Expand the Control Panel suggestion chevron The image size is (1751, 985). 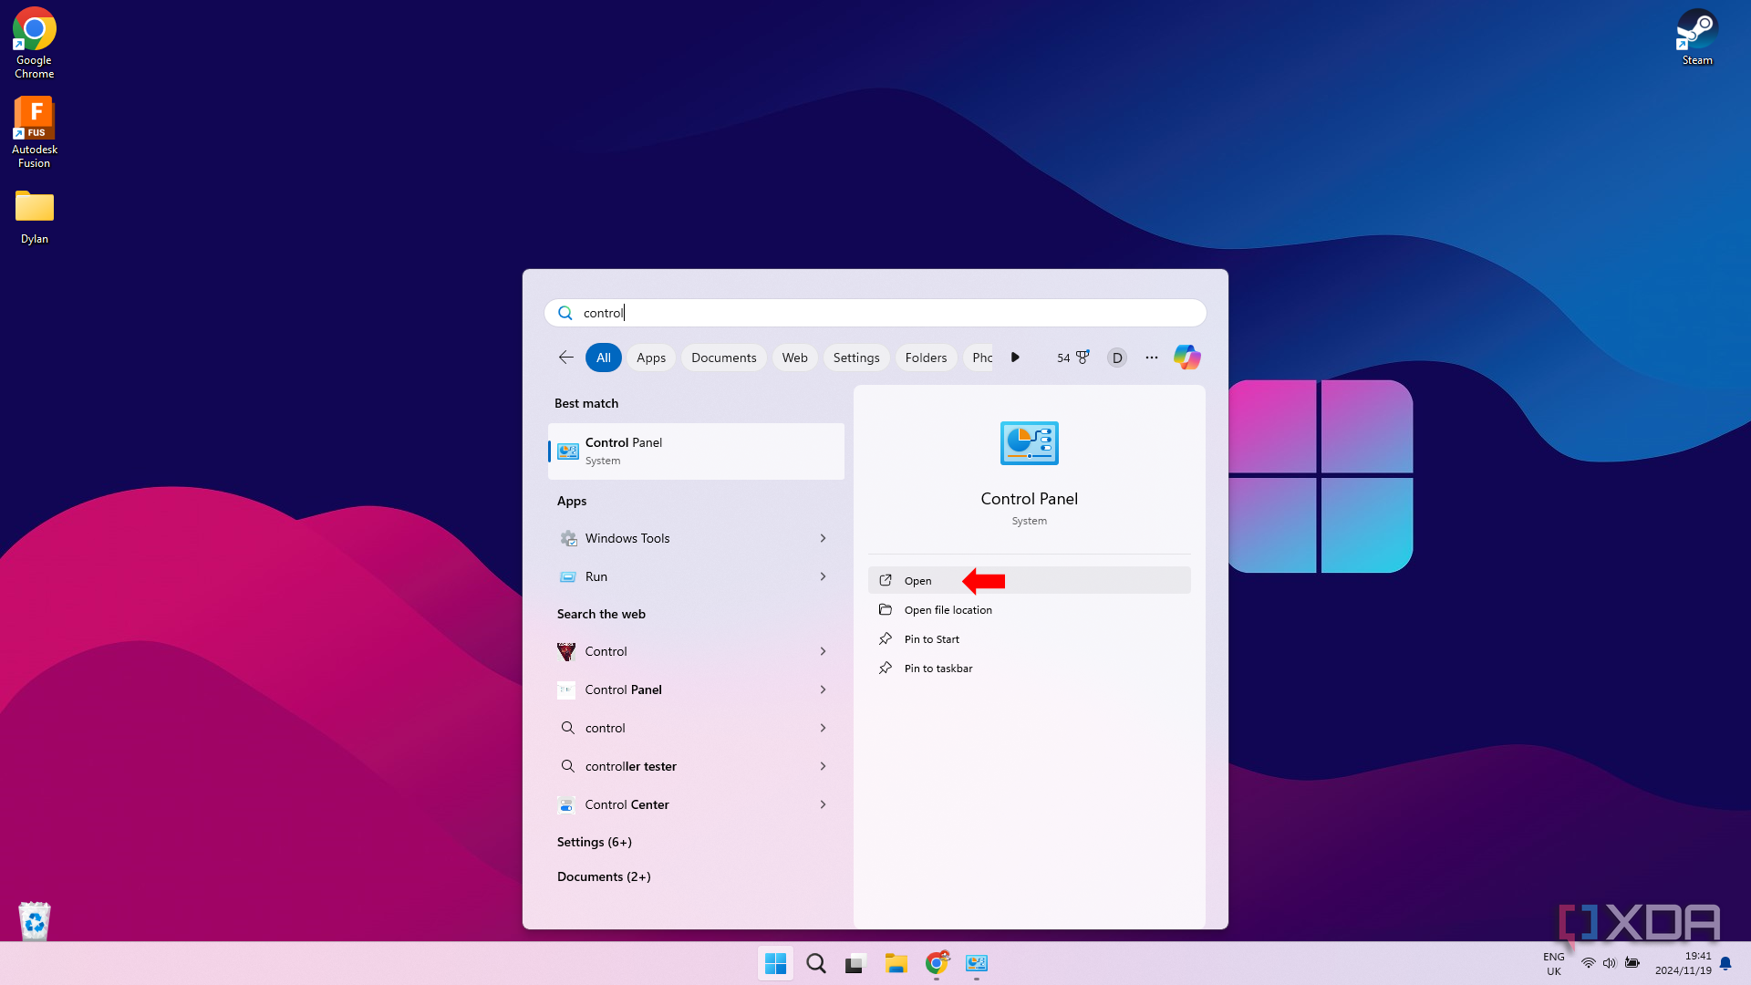[822, 689]
